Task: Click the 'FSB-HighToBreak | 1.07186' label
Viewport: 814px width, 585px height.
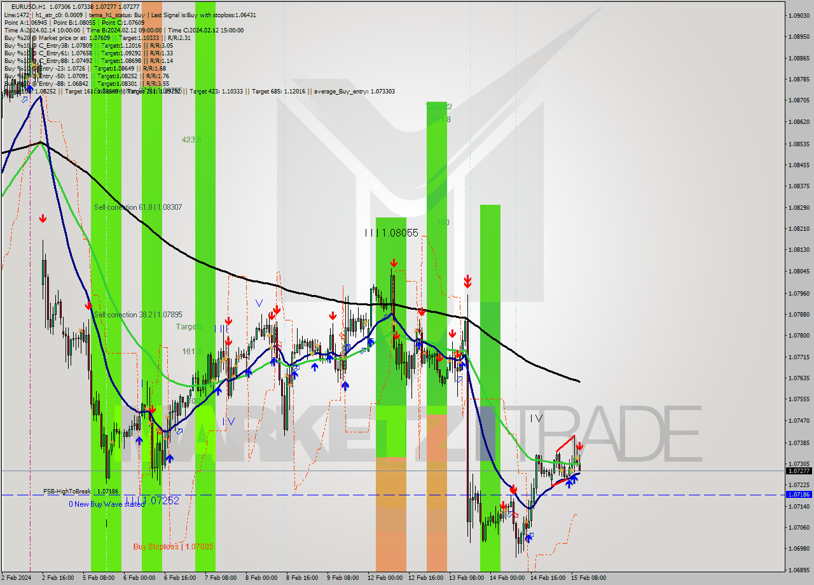Action: [x=81, y=492]
